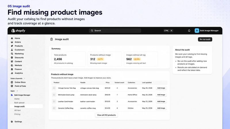Open the Marketing section
The width and height of the screenshot is (230, 129).
pyautogui.click(x=19, y=54)
